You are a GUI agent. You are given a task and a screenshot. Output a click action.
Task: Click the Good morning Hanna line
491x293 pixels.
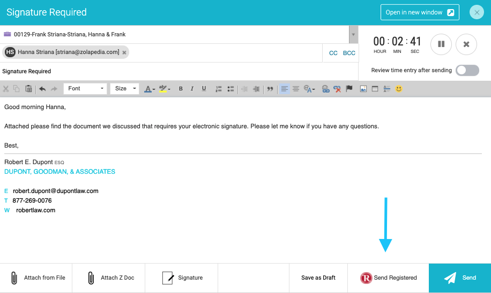point(35,107)
